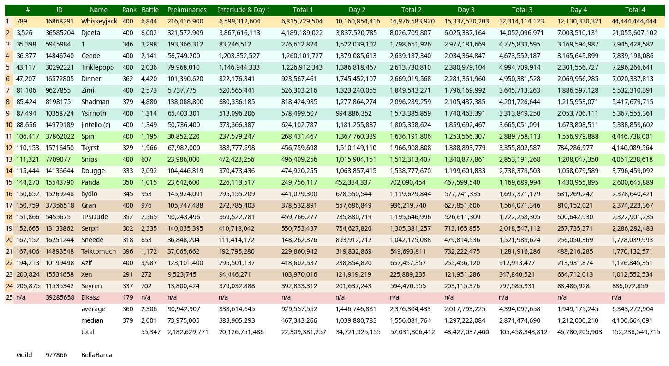Click the grand total cell "152,238,549,715"
The width and height of the screenshot is (669, 366).
point(636,332)
